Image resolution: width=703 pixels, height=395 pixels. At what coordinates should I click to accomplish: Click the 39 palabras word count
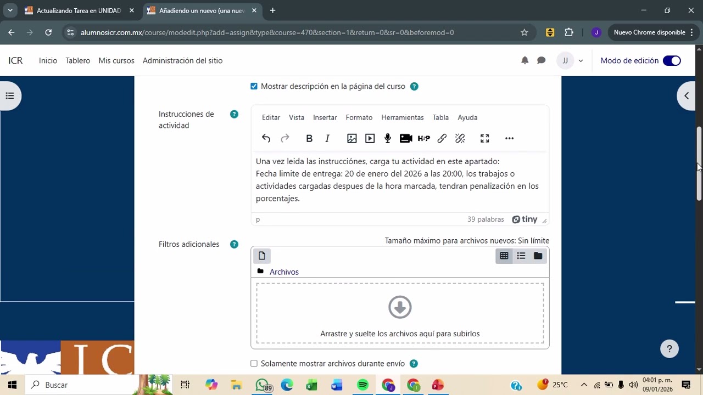tap(486, 219)
